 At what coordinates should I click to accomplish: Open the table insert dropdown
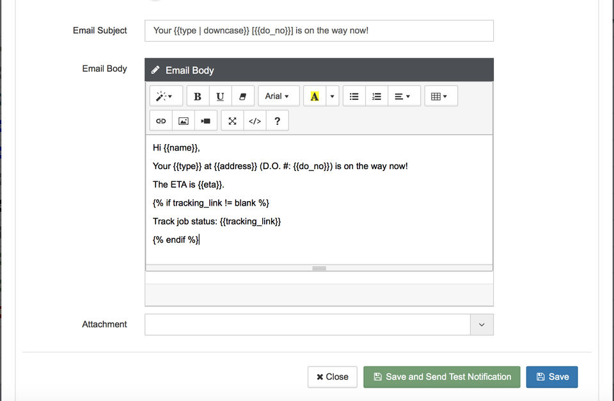click(x=439, y=96)
